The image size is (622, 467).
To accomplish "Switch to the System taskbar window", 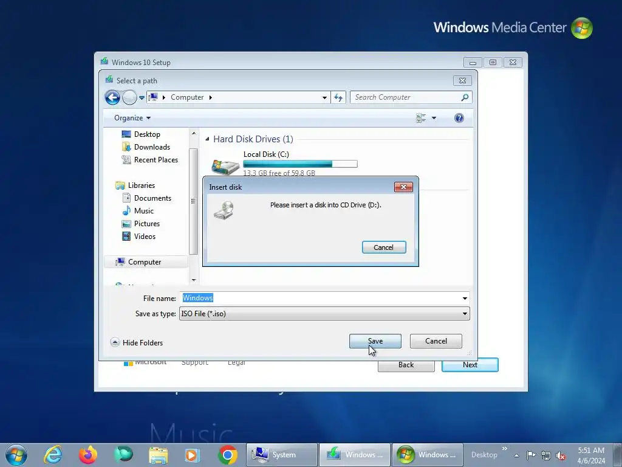I will (282, 455).
